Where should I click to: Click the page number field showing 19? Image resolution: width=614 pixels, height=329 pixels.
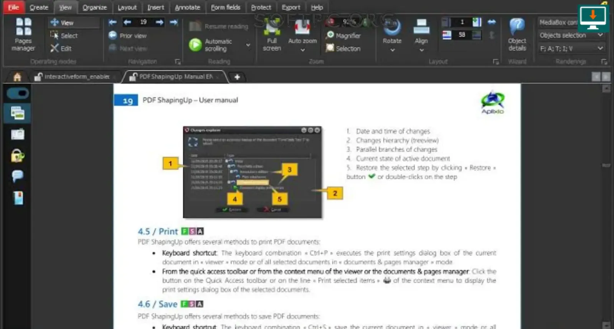[143, 22]
